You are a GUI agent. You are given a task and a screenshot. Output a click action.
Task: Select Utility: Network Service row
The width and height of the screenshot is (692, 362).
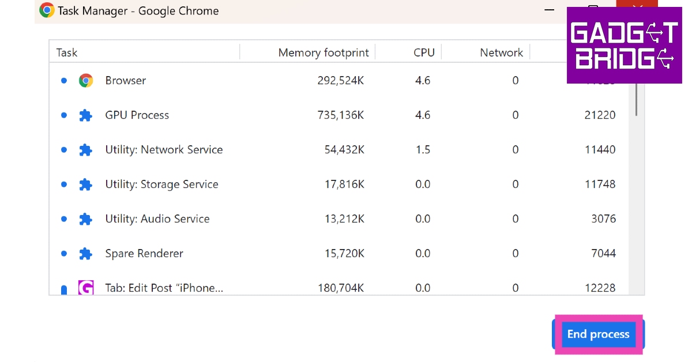click(164, 150)
